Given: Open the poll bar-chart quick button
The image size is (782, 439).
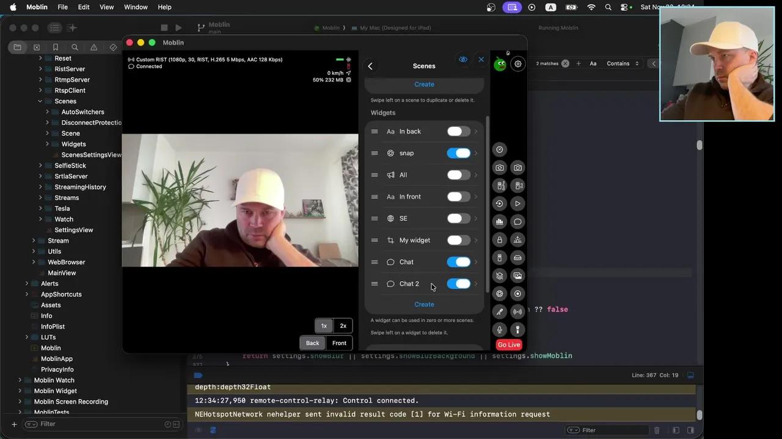Looking at the screenshot, I should pyautogui.click(x=500, y=222).
